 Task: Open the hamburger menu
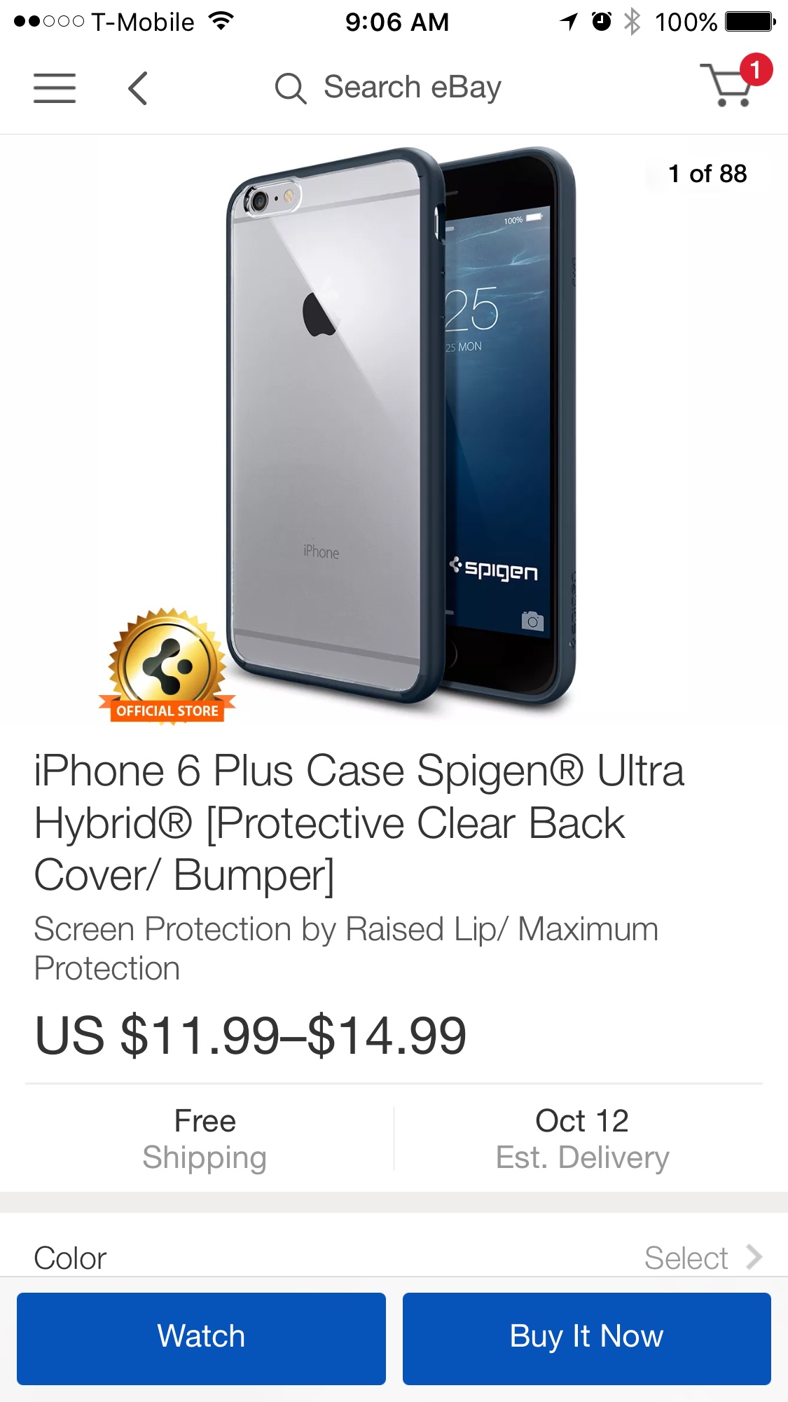[x=55, y=88]
